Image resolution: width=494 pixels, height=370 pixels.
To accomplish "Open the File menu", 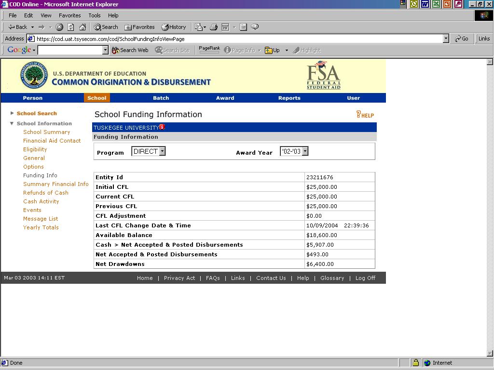I will pos(13,15).
